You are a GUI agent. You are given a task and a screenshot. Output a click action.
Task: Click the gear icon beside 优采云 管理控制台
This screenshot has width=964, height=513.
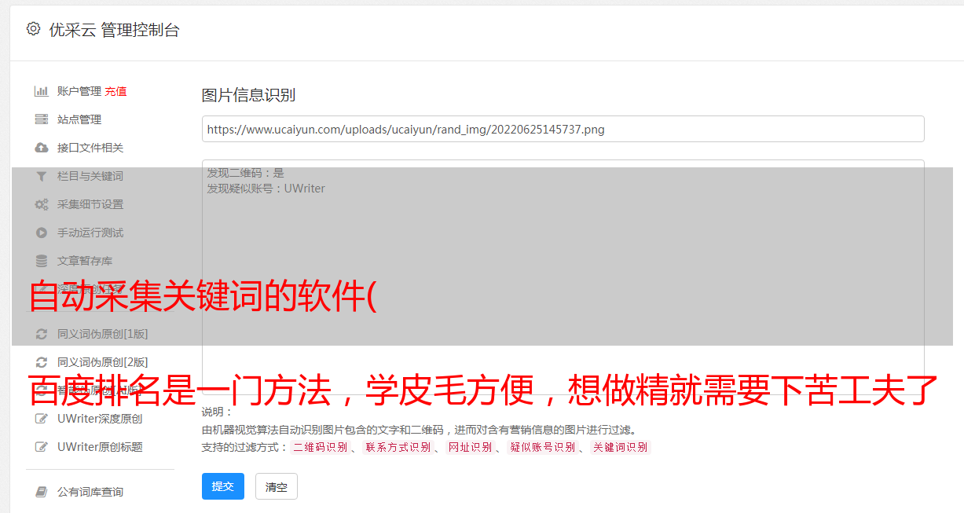click(x=33, y=29)
